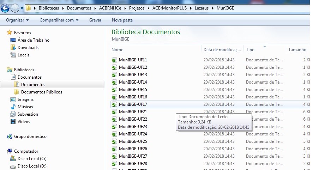Screen dimensions: 313x170
Task: Click the Músicas note icon
Action: point(13,107)
